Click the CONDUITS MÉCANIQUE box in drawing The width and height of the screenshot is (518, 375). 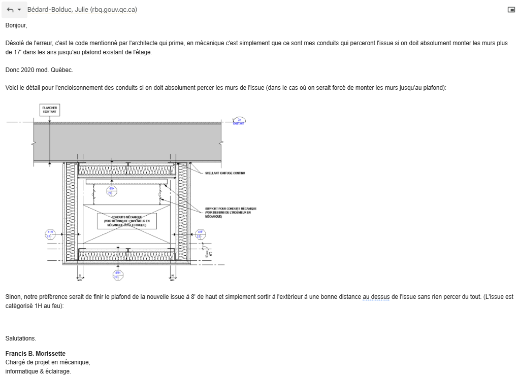pos(127,221)
